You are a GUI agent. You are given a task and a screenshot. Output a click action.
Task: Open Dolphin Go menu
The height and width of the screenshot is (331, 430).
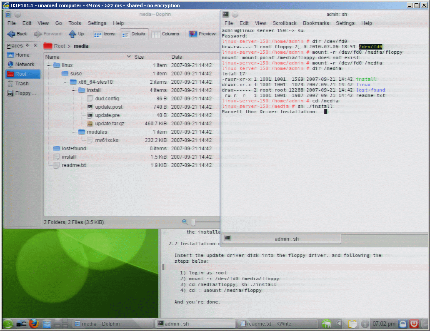click(x=58, y=23)
